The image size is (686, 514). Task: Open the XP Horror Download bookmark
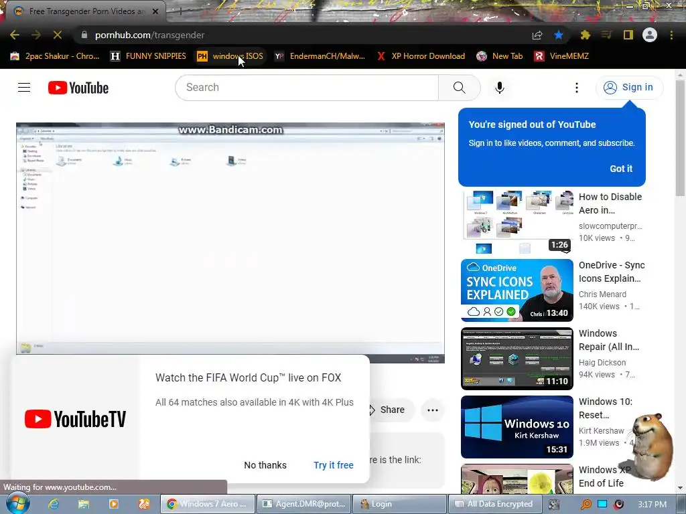421,56
